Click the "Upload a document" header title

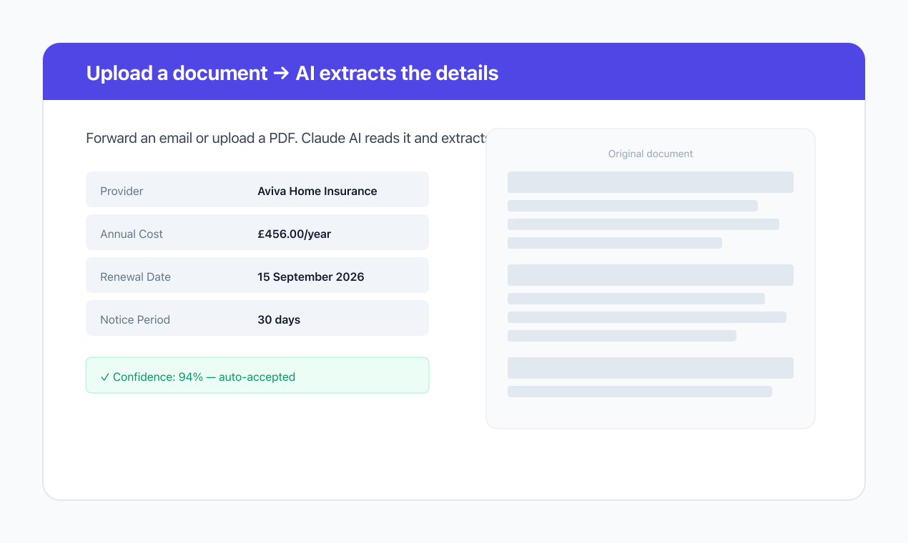click(x=177, y=73)
